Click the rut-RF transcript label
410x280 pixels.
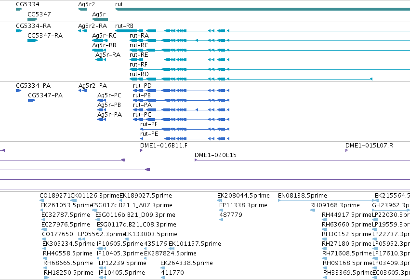[x=138, y=65]
